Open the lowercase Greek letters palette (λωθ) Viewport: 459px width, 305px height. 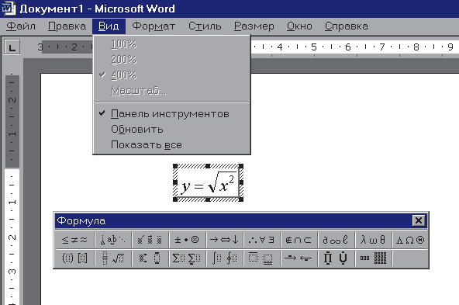[x=373, y=240]
